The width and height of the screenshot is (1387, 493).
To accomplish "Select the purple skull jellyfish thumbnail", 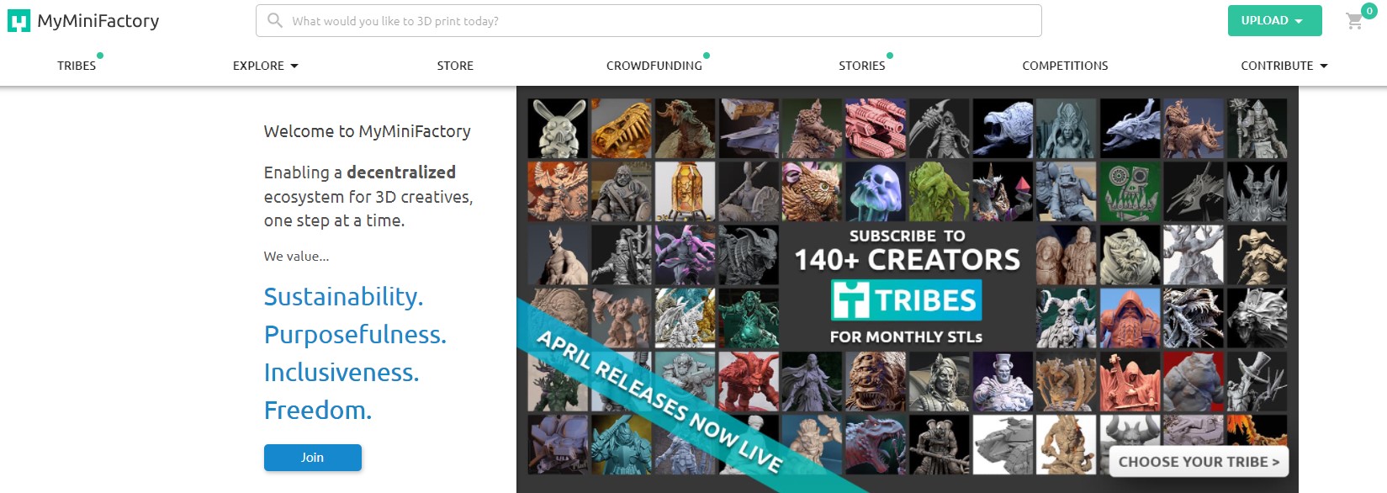I will coord(875,192).
